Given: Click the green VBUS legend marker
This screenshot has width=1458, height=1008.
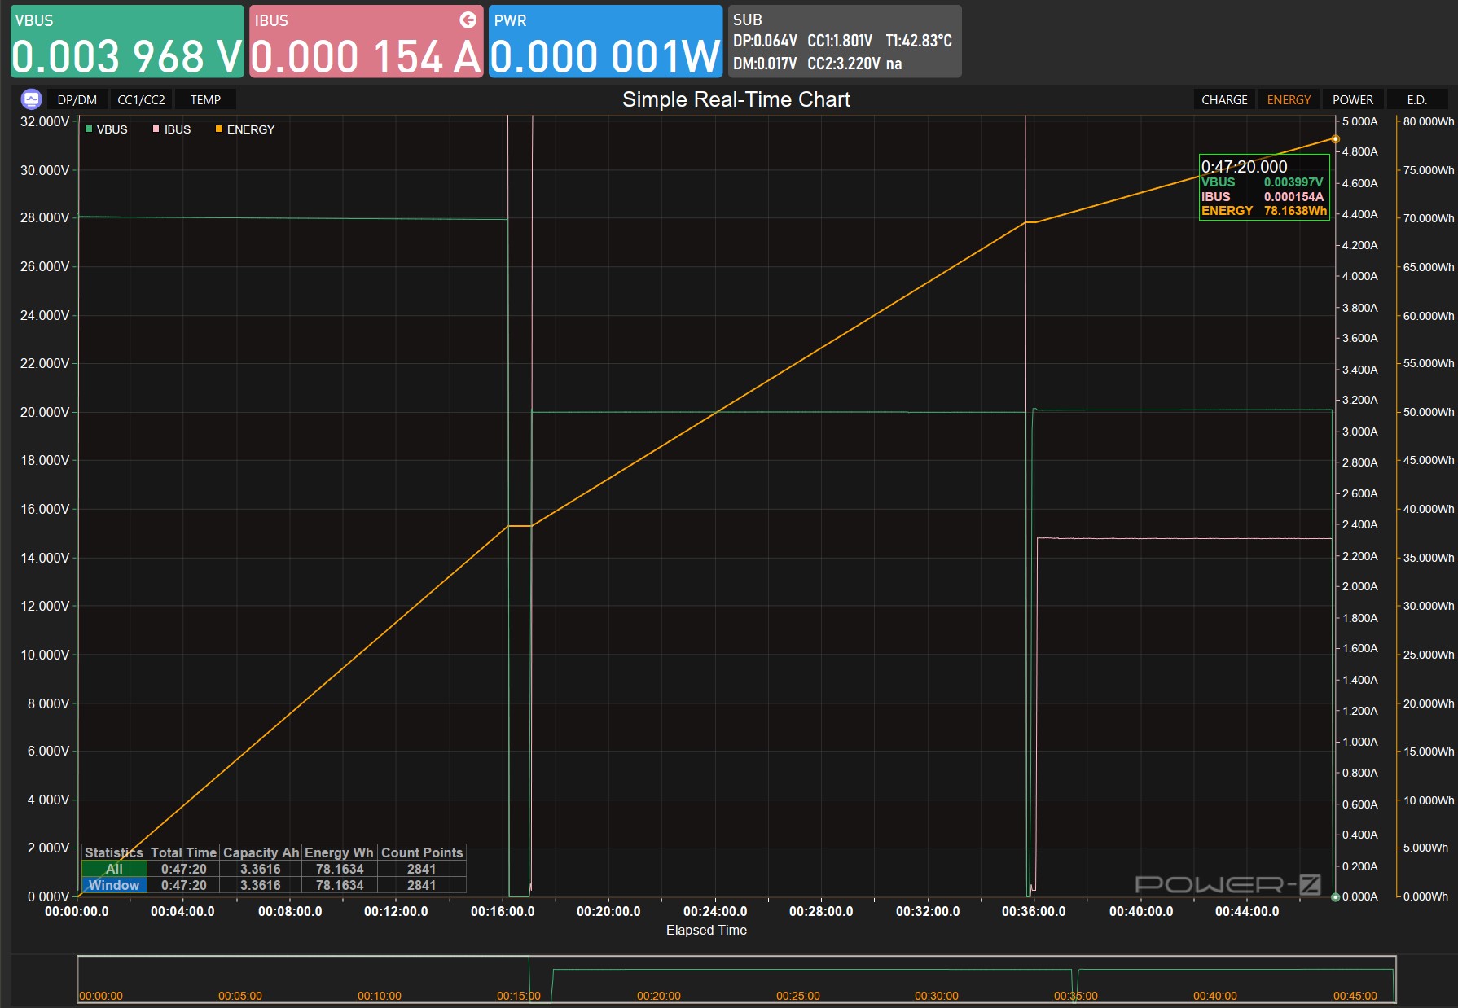Looking at the screenshot, I should [x=89, y=129].
